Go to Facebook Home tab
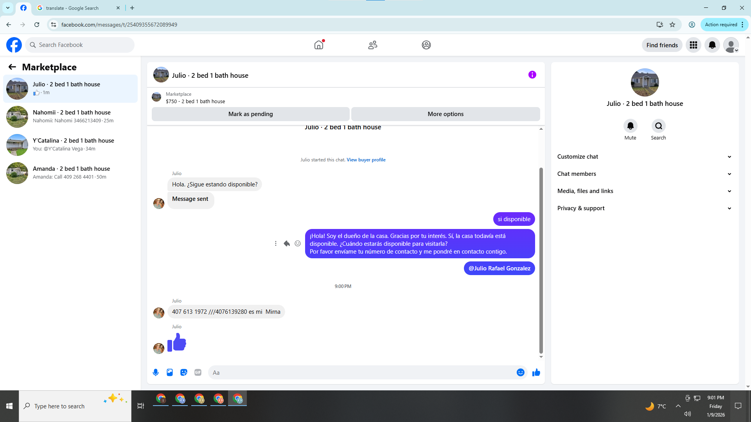Screen dimensions: 751x422 (319, 45)
